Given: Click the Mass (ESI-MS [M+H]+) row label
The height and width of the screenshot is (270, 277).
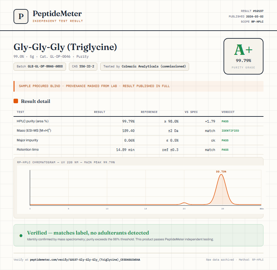Looking at the screenshot, I should pos(34,131).
